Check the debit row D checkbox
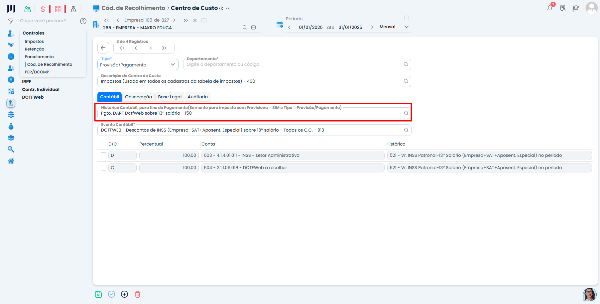The image size is (600, 304). click(104, 155)
